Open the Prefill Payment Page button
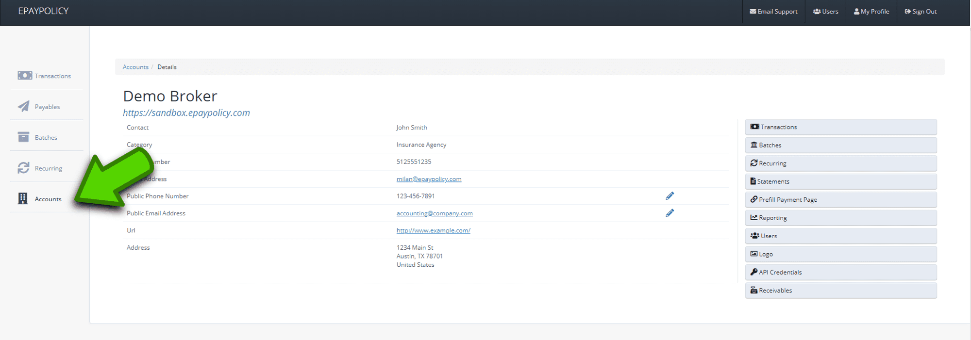 pos(841,199)
